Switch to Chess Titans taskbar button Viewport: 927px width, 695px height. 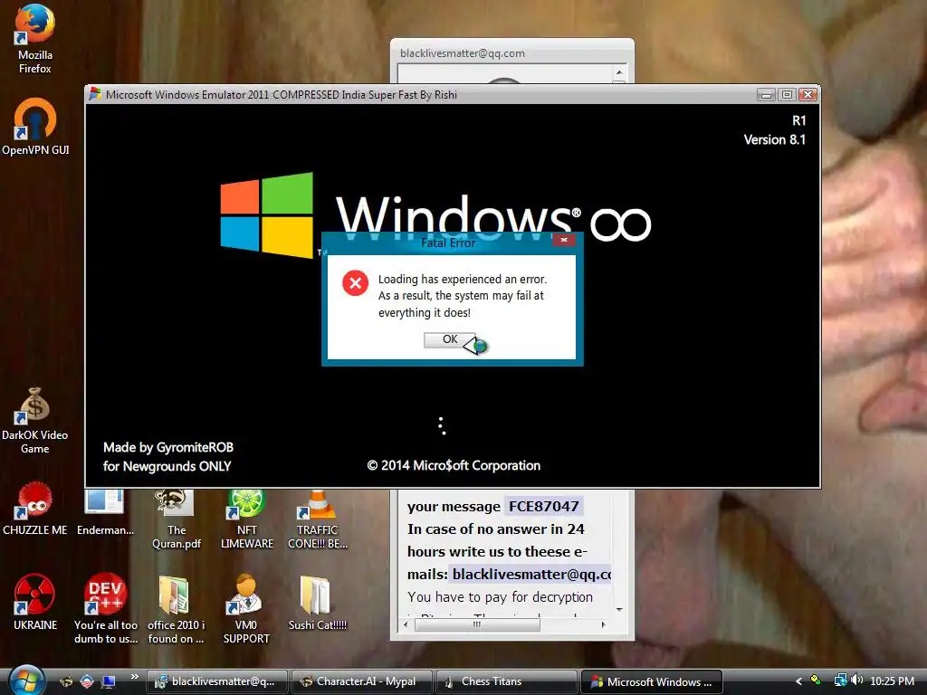pyautogui.click(x=506, y=681)
